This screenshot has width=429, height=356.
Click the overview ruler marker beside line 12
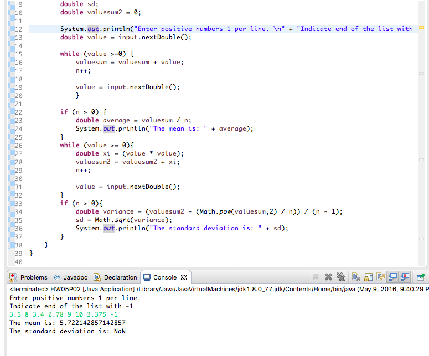click(x=421, y=27)
